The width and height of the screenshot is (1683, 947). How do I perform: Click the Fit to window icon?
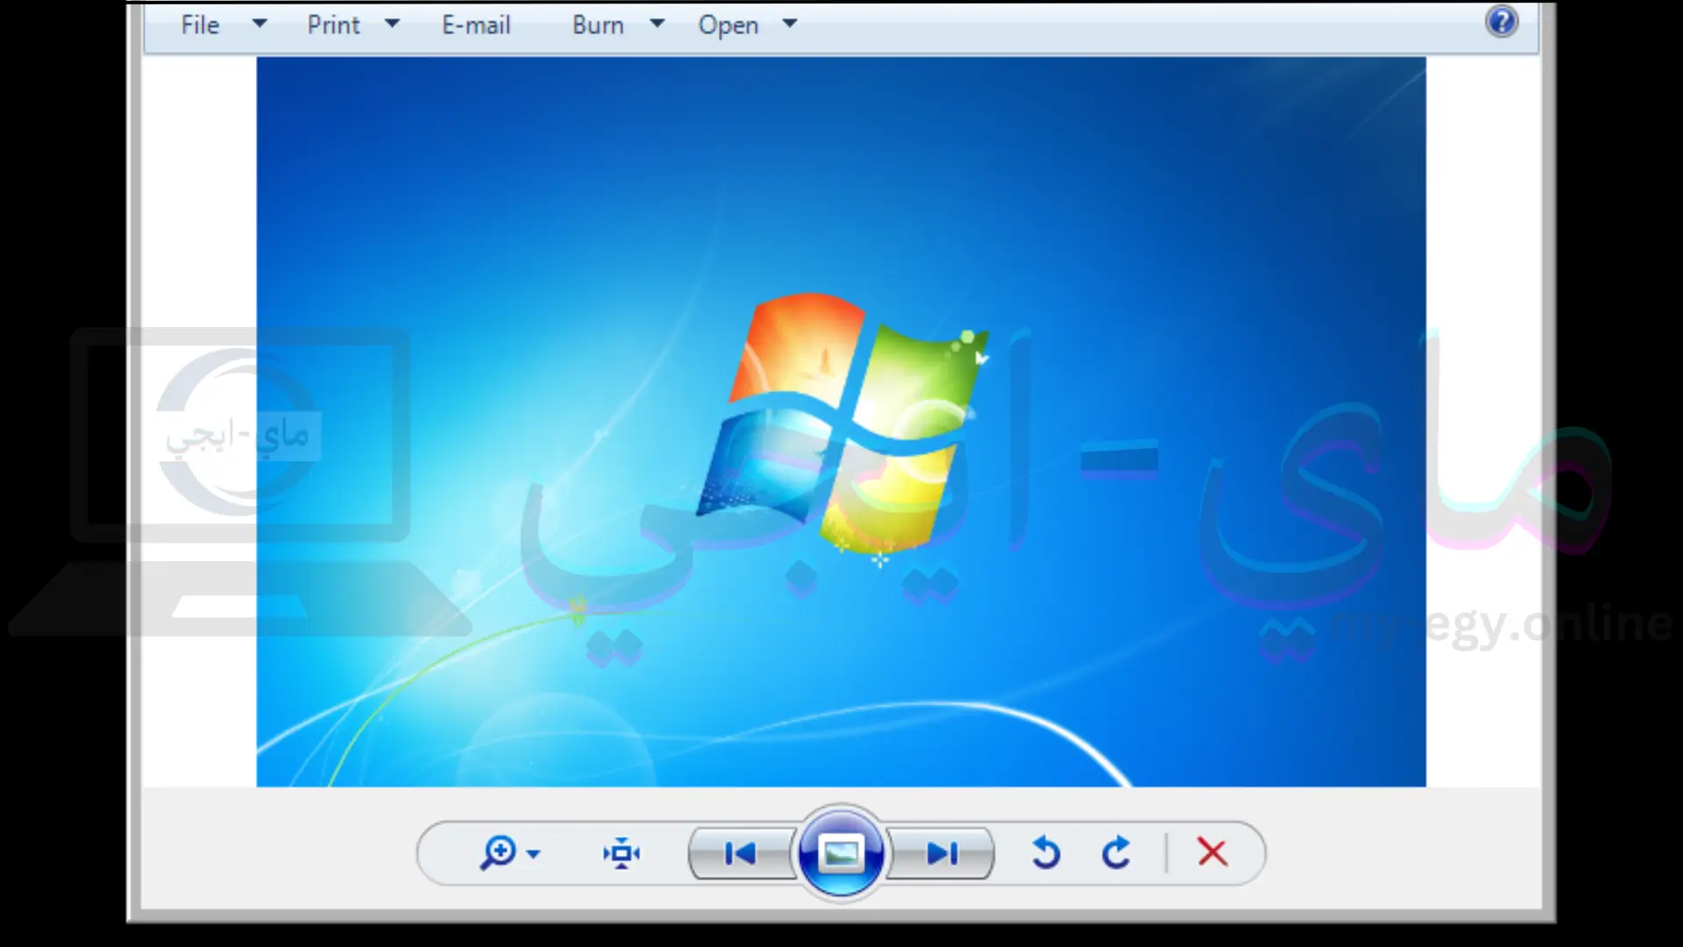[x=621, y=853]
